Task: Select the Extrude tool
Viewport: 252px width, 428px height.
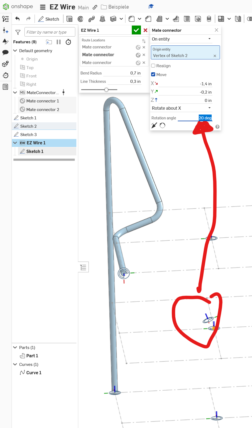Action: coord(69,19)
